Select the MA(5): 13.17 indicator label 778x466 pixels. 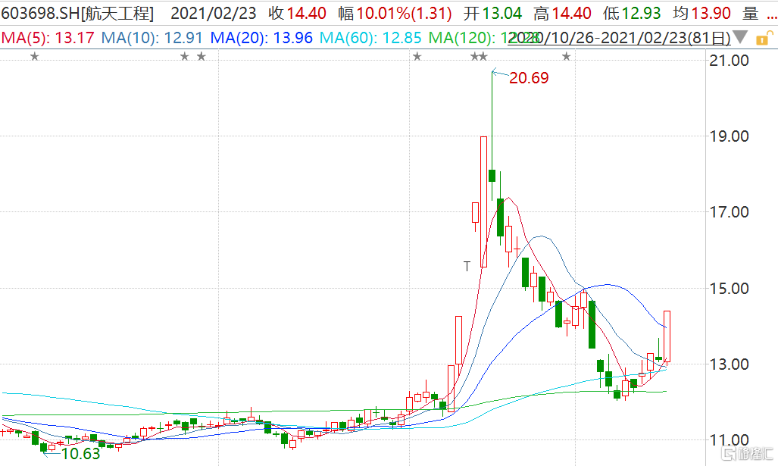(48, 38)
